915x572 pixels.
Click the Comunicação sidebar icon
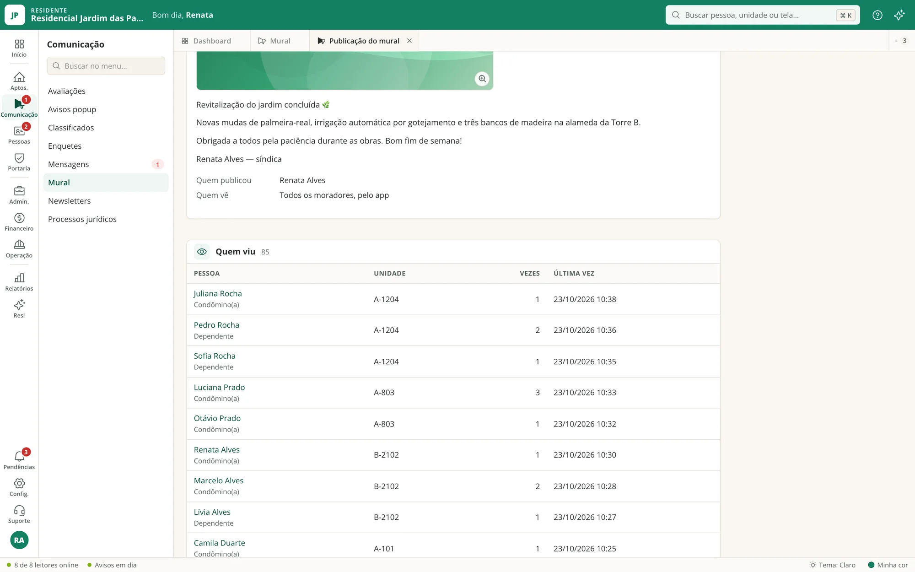click(x=19, y=108)
